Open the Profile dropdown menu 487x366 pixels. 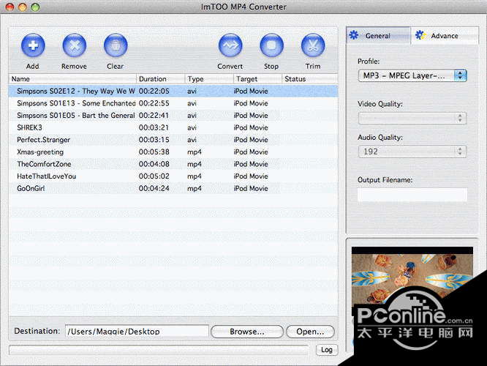pos(412,75)
